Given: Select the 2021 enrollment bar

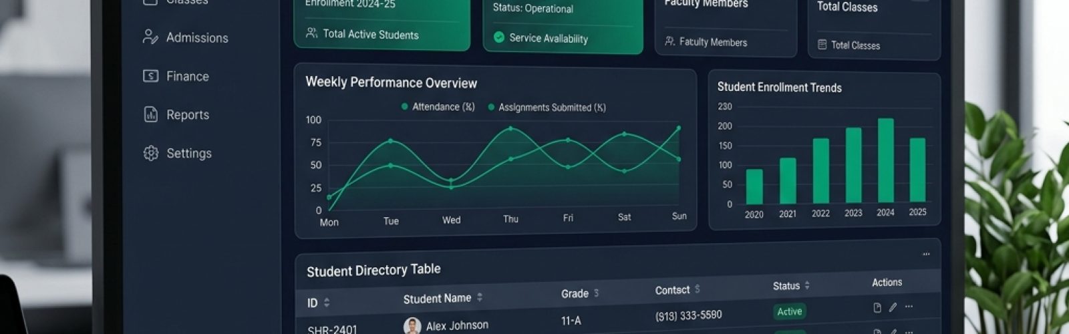Looking at the screenshot, I should click(x=788, y=180).
